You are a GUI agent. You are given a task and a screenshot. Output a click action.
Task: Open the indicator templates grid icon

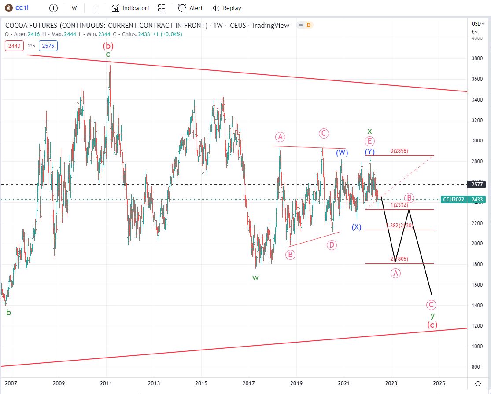[162, 8]
